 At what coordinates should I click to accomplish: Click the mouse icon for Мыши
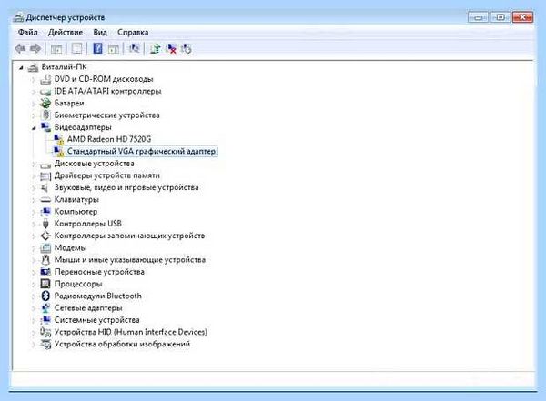45,260
